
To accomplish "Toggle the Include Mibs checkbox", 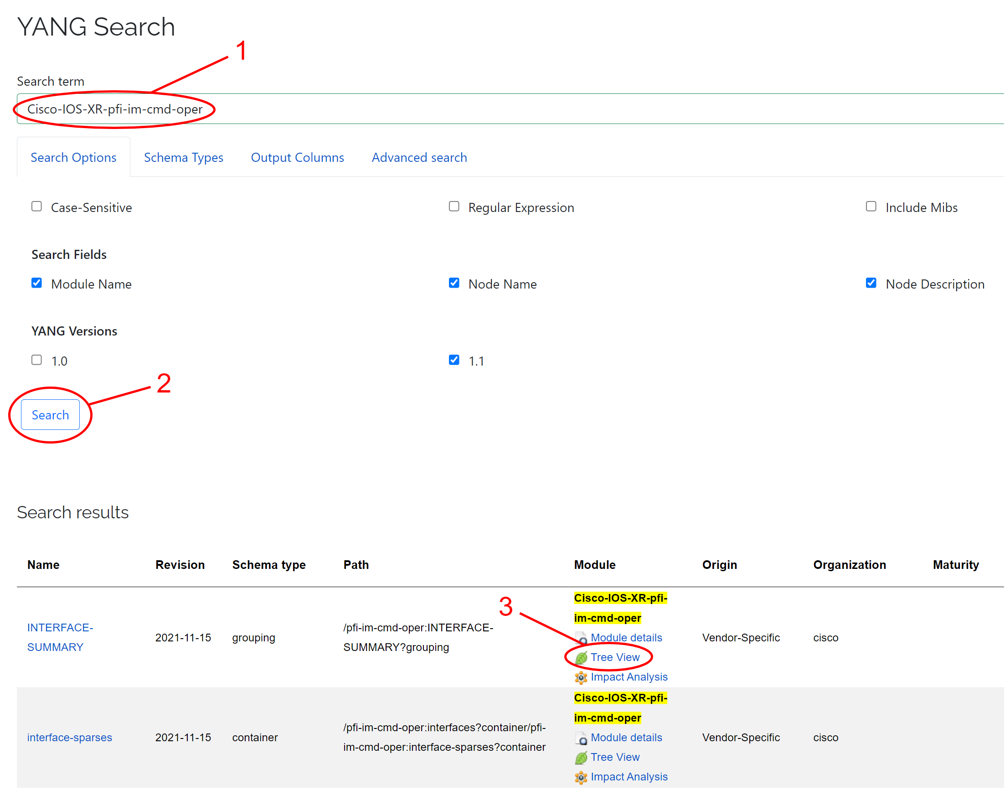I will 871,207.
